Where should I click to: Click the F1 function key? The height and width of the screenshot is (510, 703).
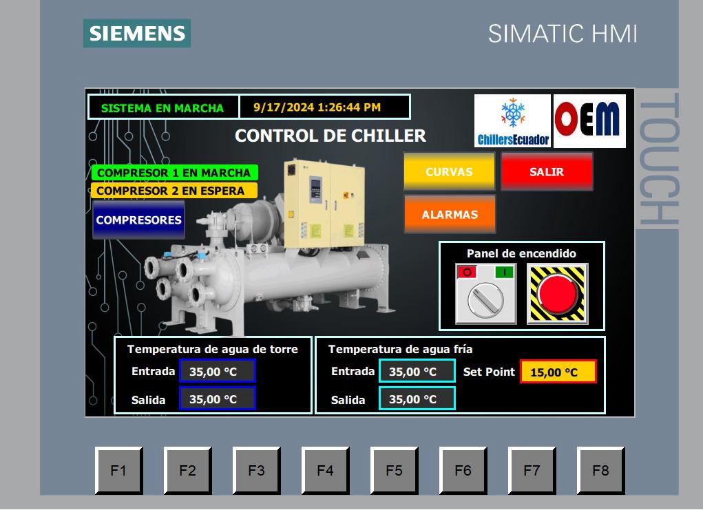tap(119, 471)
